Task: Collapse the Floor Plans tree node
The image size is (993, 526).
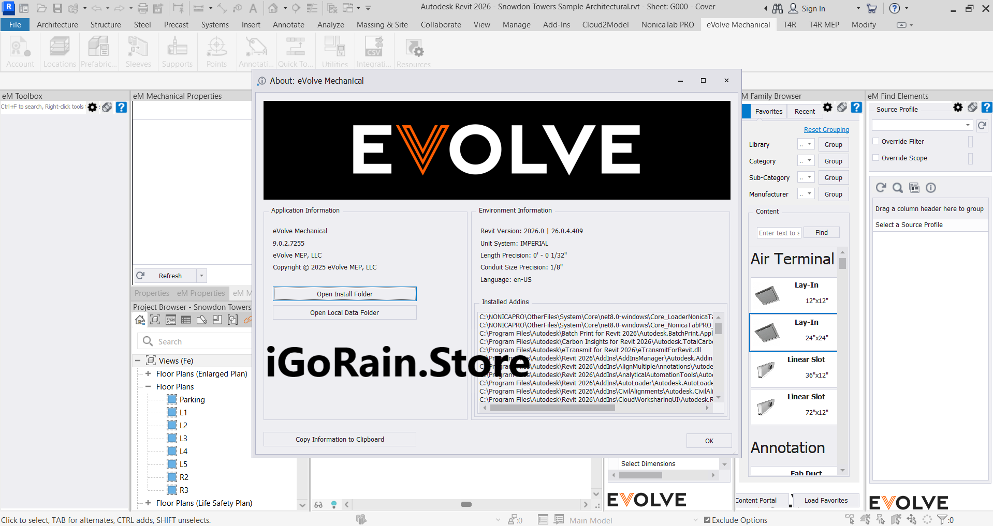Action: [x=149, y=386]
